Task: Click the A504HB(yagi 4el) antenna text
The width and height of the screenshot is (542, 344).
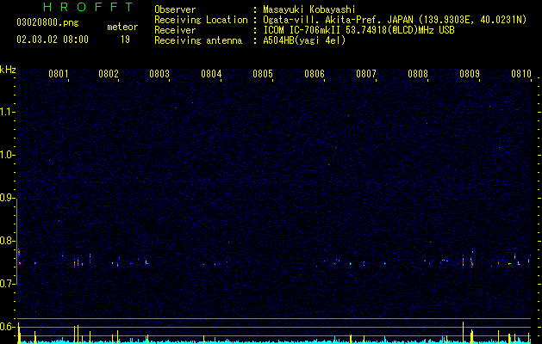Action: [x=304, y=40]
